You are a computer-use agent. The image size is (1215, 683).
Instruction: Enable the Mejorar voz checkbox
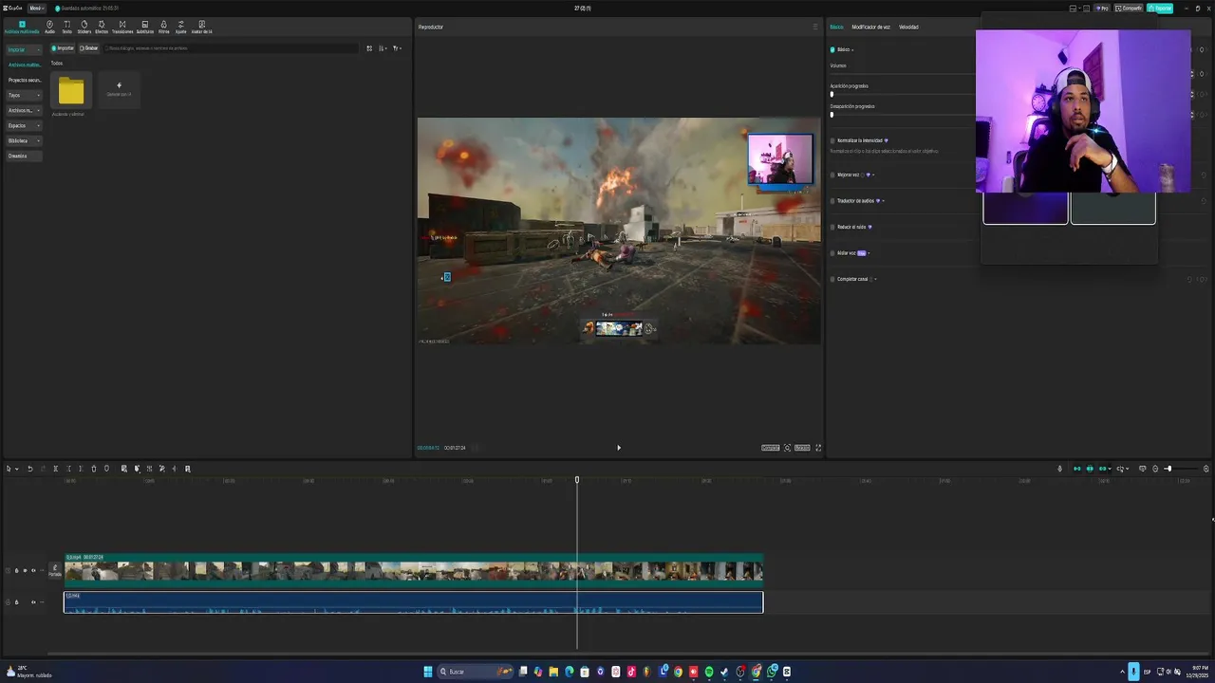[832, 175]
